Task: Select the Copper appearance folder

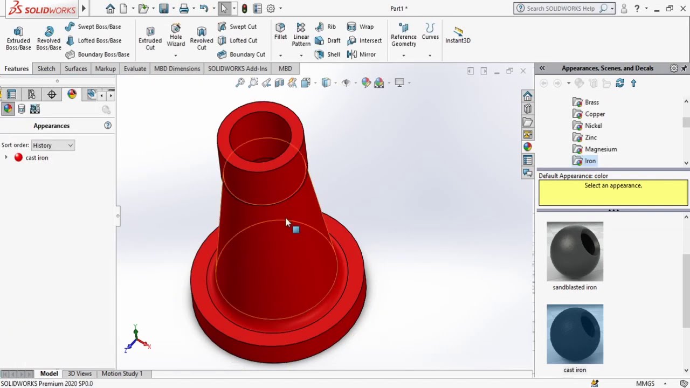Action: [589, 114]
